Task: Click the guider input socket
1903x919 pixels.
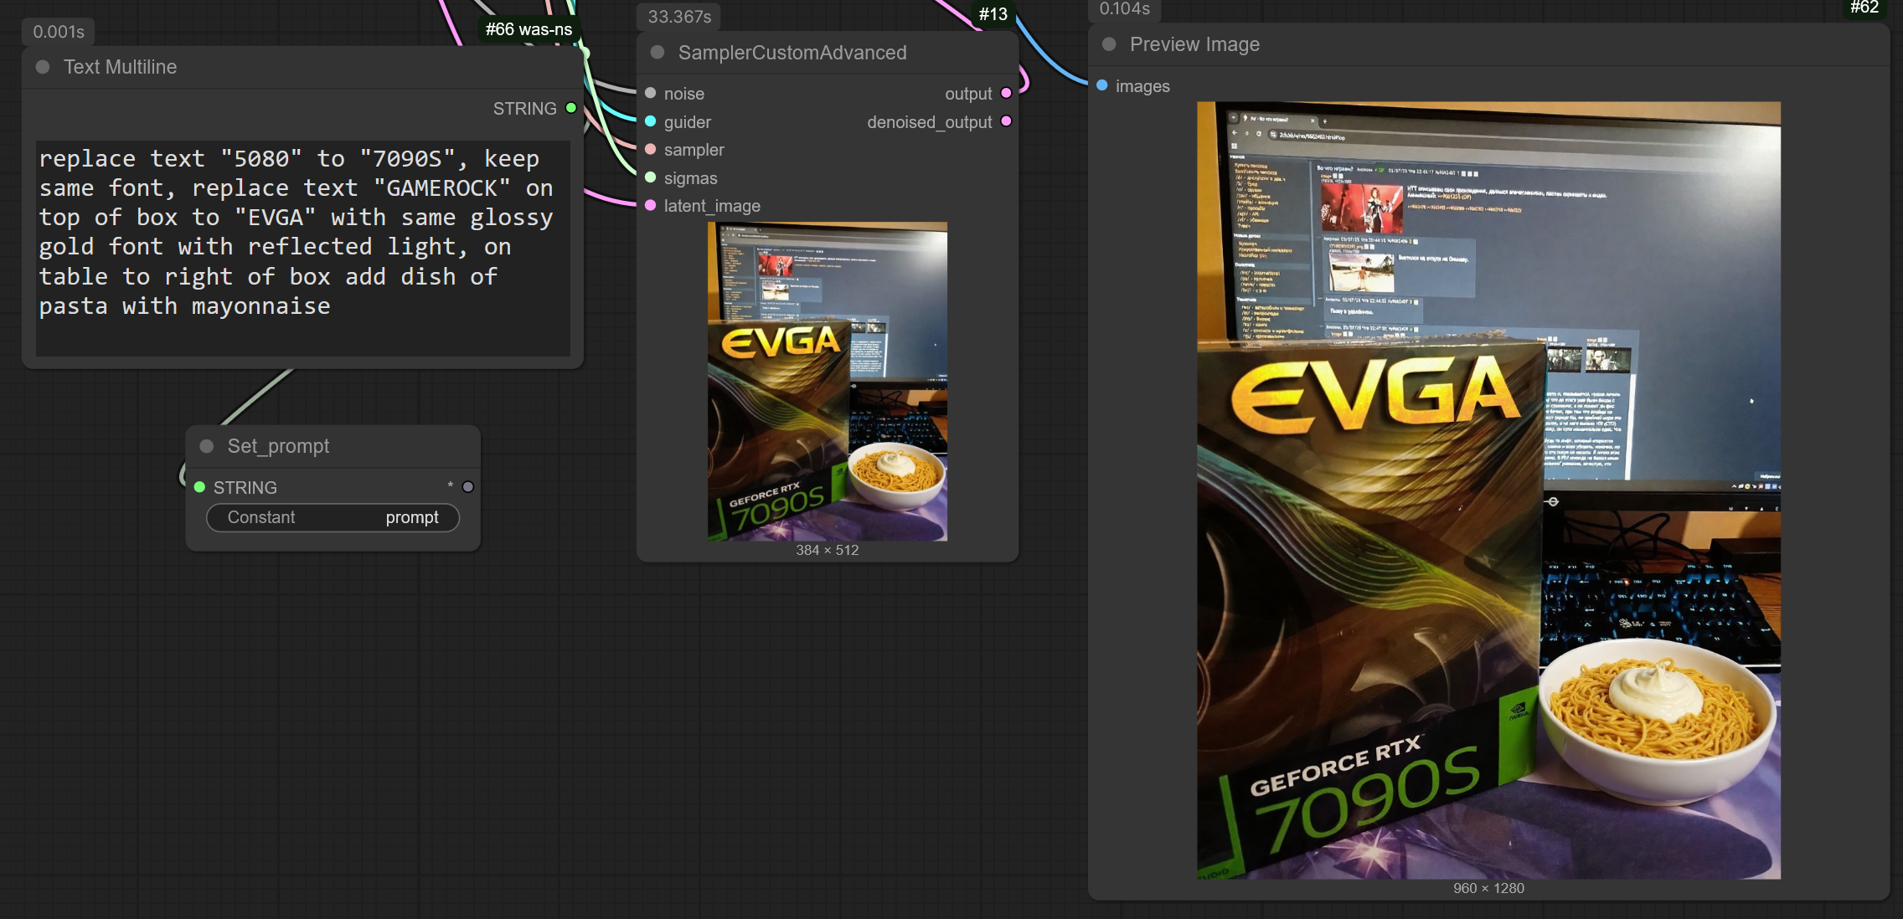Action: click(x=650, y=121)
